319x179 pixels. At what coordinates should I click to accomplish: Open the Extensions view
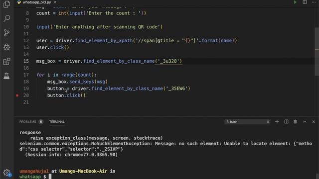pos(6,61)
